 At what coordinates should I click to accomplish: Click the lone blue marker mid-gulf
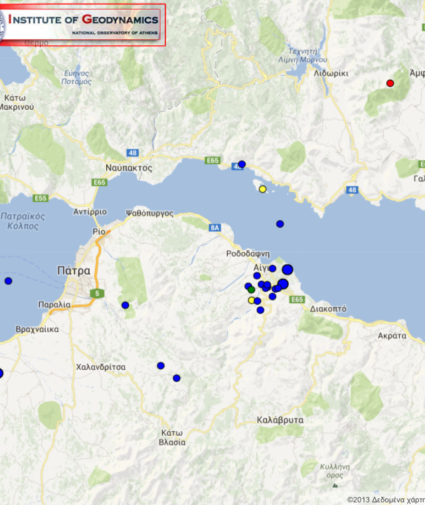coord(280,224)
